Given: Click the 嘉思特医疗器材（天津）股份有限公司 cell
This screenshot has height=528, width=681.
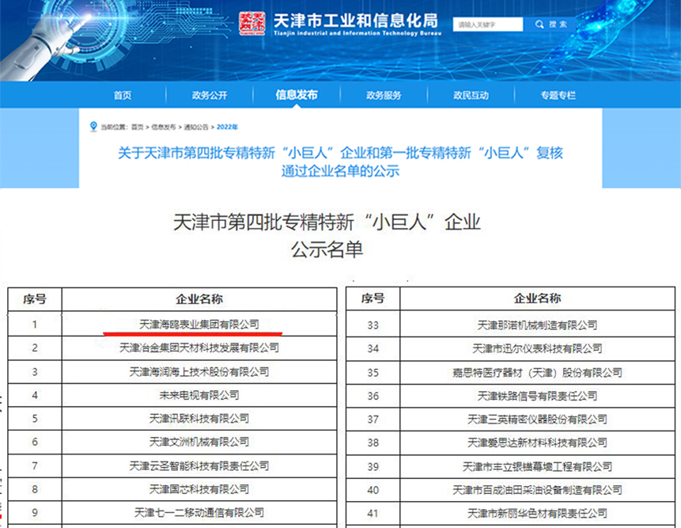Looking at the screenshot, I should point(538,372).
